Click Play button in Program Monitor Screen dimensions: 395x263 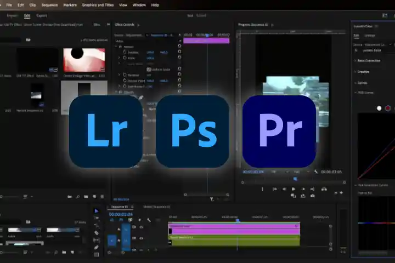(293, 188)
